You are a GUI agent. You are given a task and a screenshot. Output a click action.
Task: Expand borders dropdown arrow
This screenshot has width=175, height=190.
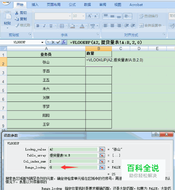(x=66, y=26)
